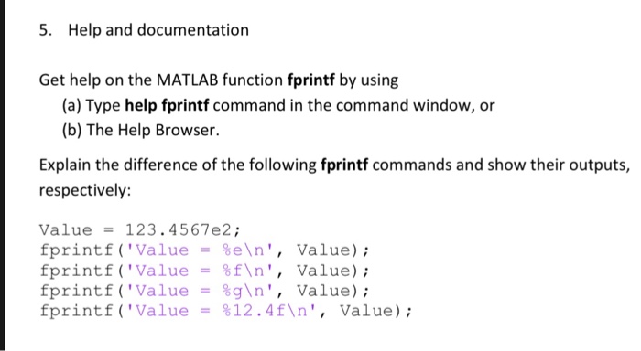
Task: Click the fprintf line with %e format
Action: [x=204, y=250]
